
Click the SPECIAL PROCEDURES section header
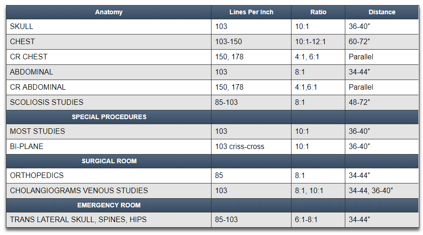coord(109,117)
